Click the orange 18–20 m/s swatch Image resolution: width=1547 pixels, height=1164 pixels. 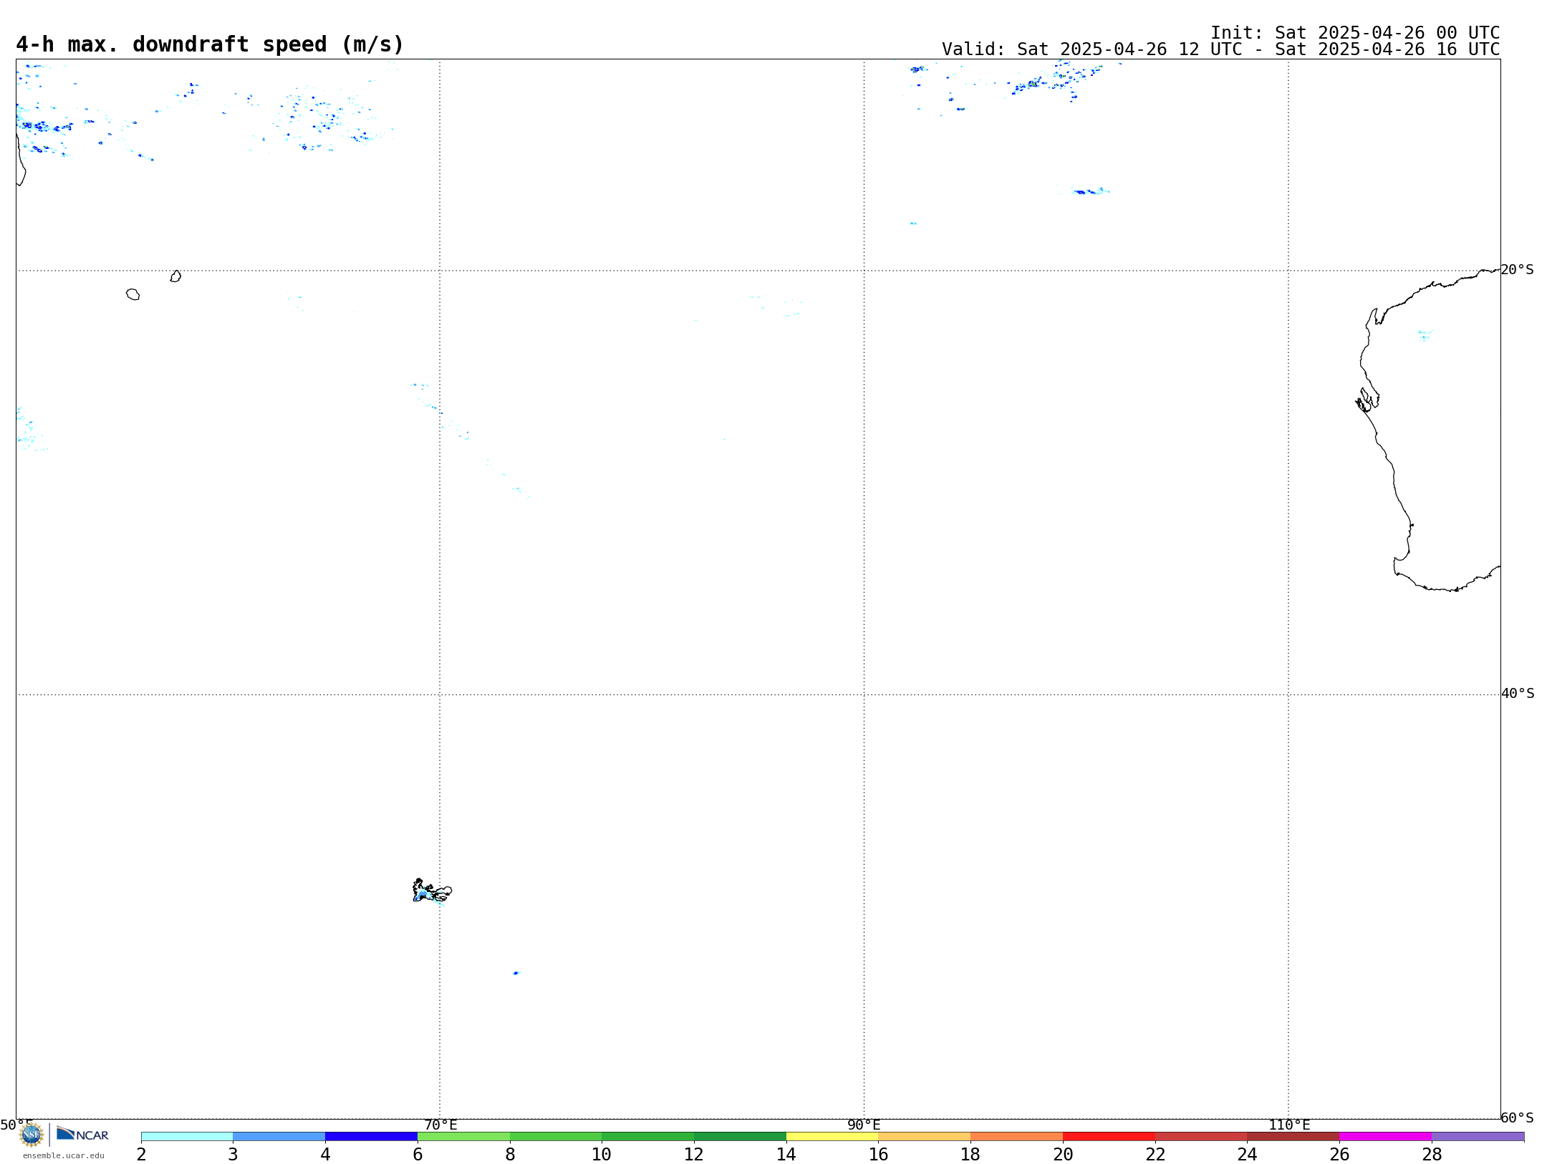(x=1016, y=1137)
